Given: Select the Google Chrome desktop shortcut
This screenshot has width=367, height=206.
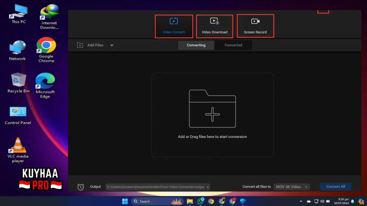Looking at the screenshot, I should tap(46, 50).
